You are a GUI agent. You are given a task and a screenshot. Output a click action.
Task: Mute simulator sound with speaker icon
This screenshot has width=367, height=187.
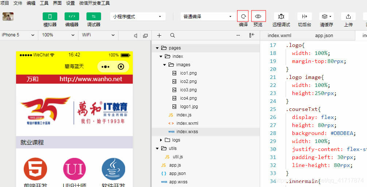point(135,36)
